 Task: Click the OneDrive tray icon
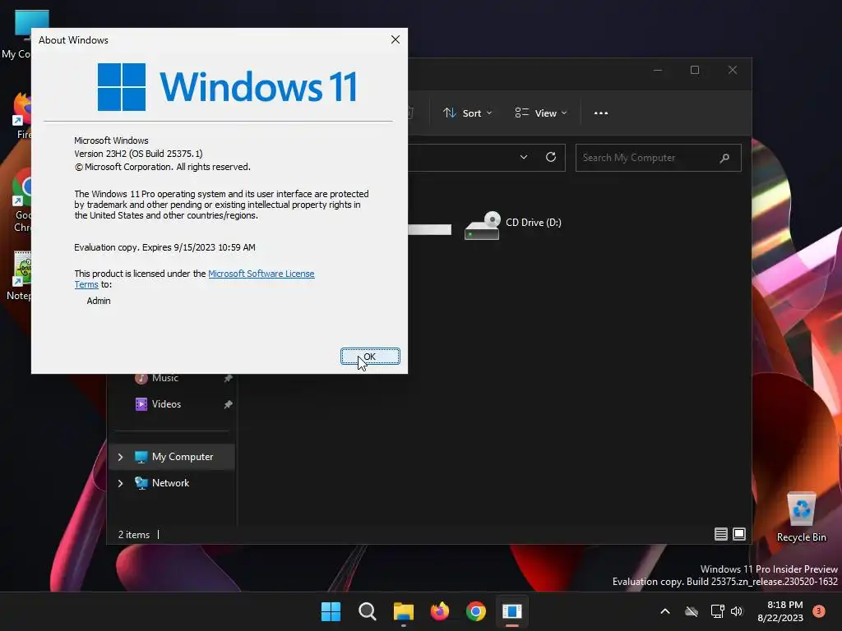click(x=692, y=611)
